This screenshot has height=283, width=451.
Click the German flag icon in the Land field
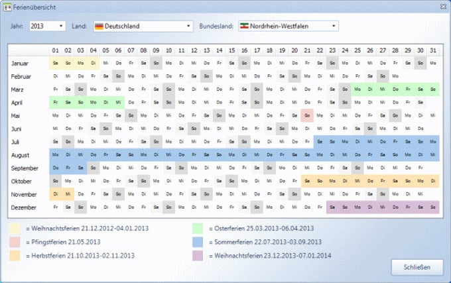pyautogui.click(x=99, y=27)
